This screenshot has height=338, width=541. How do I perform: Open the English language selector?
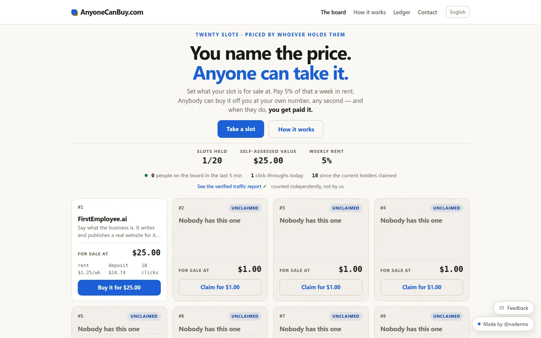pos(458,12)
